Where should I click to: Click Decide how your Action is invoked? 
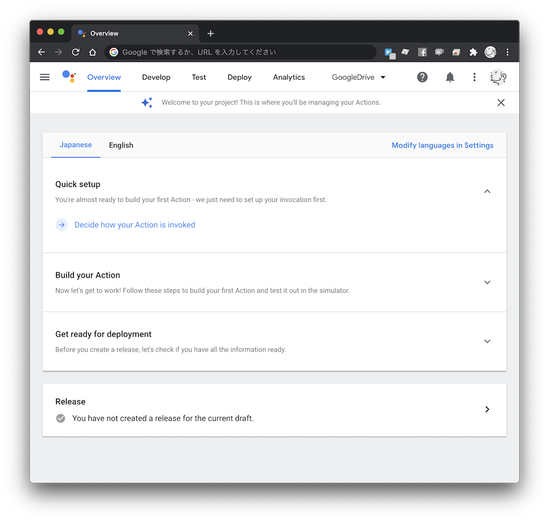coord(135,225)
